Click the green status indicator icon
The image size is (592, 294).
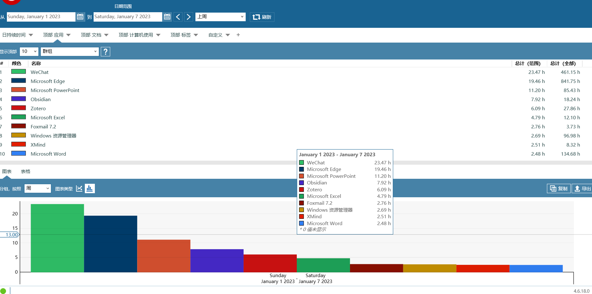click(3, 291)
